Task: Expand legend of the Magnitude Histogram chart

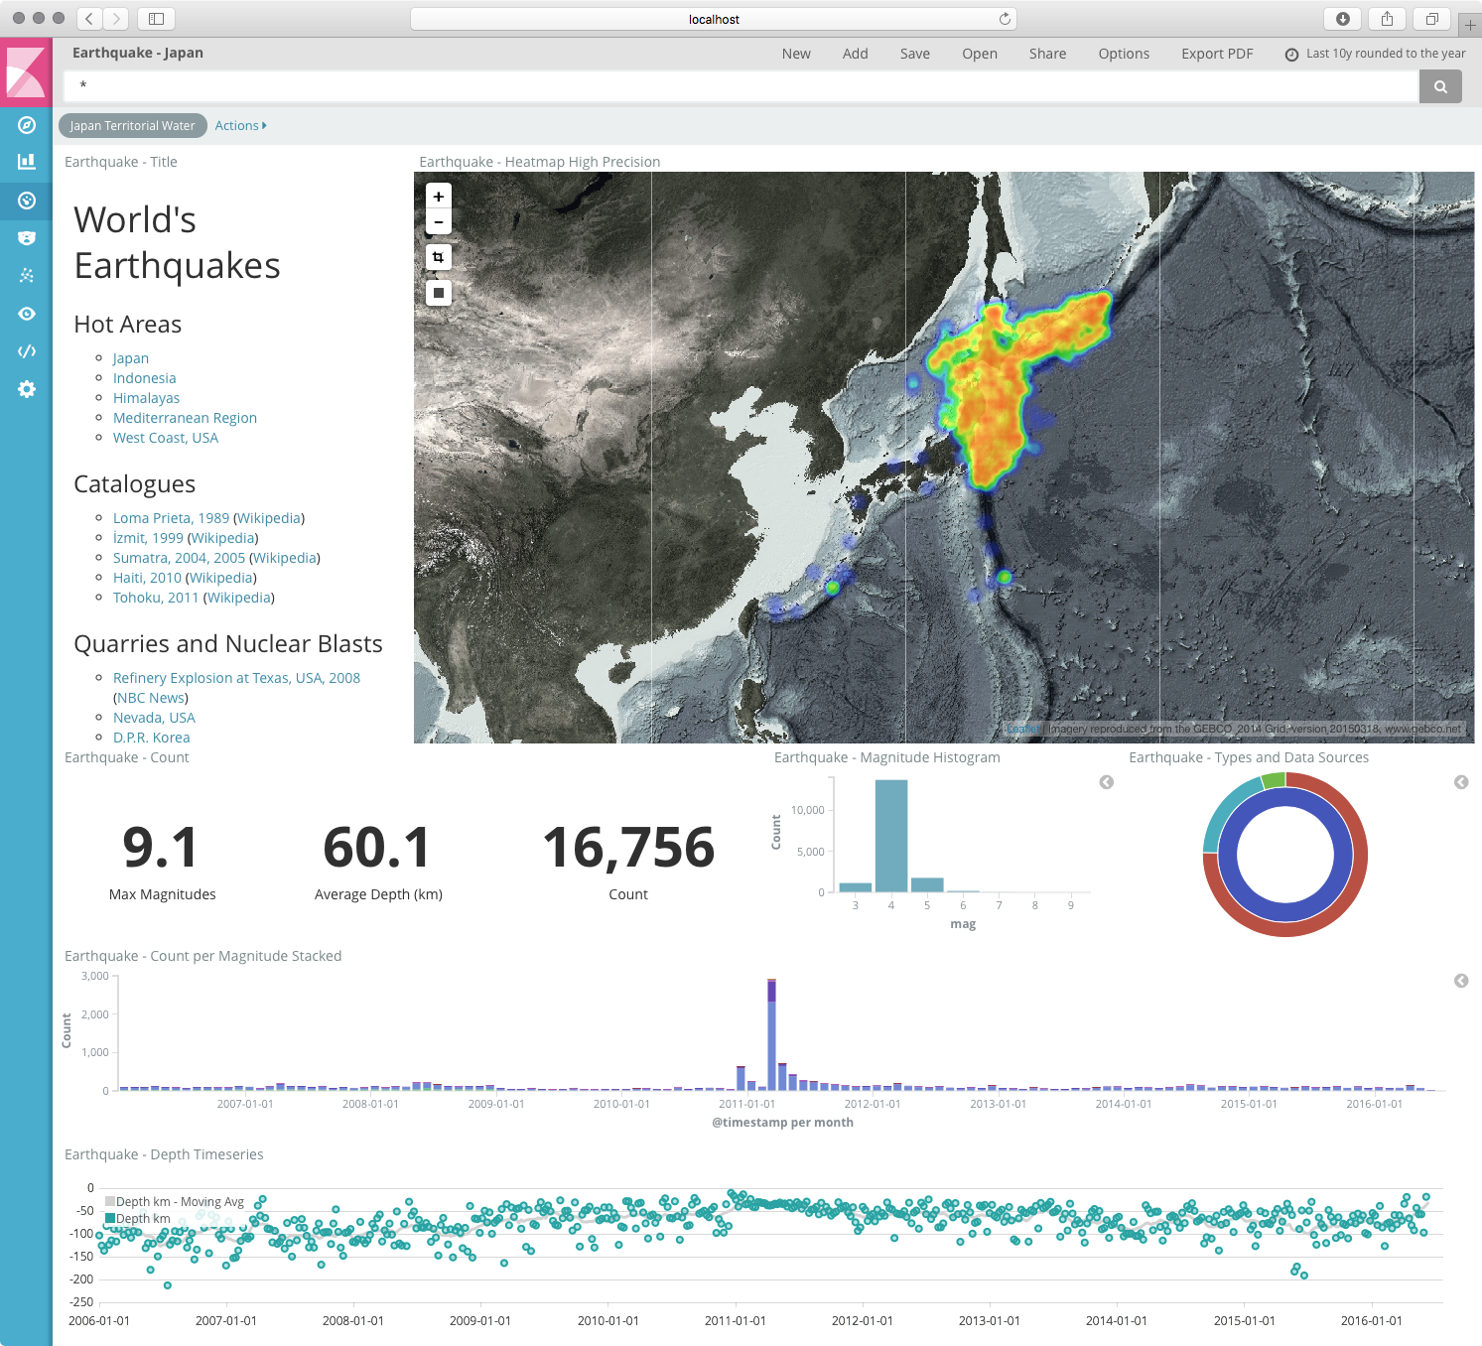Action: coord(1107,782)
